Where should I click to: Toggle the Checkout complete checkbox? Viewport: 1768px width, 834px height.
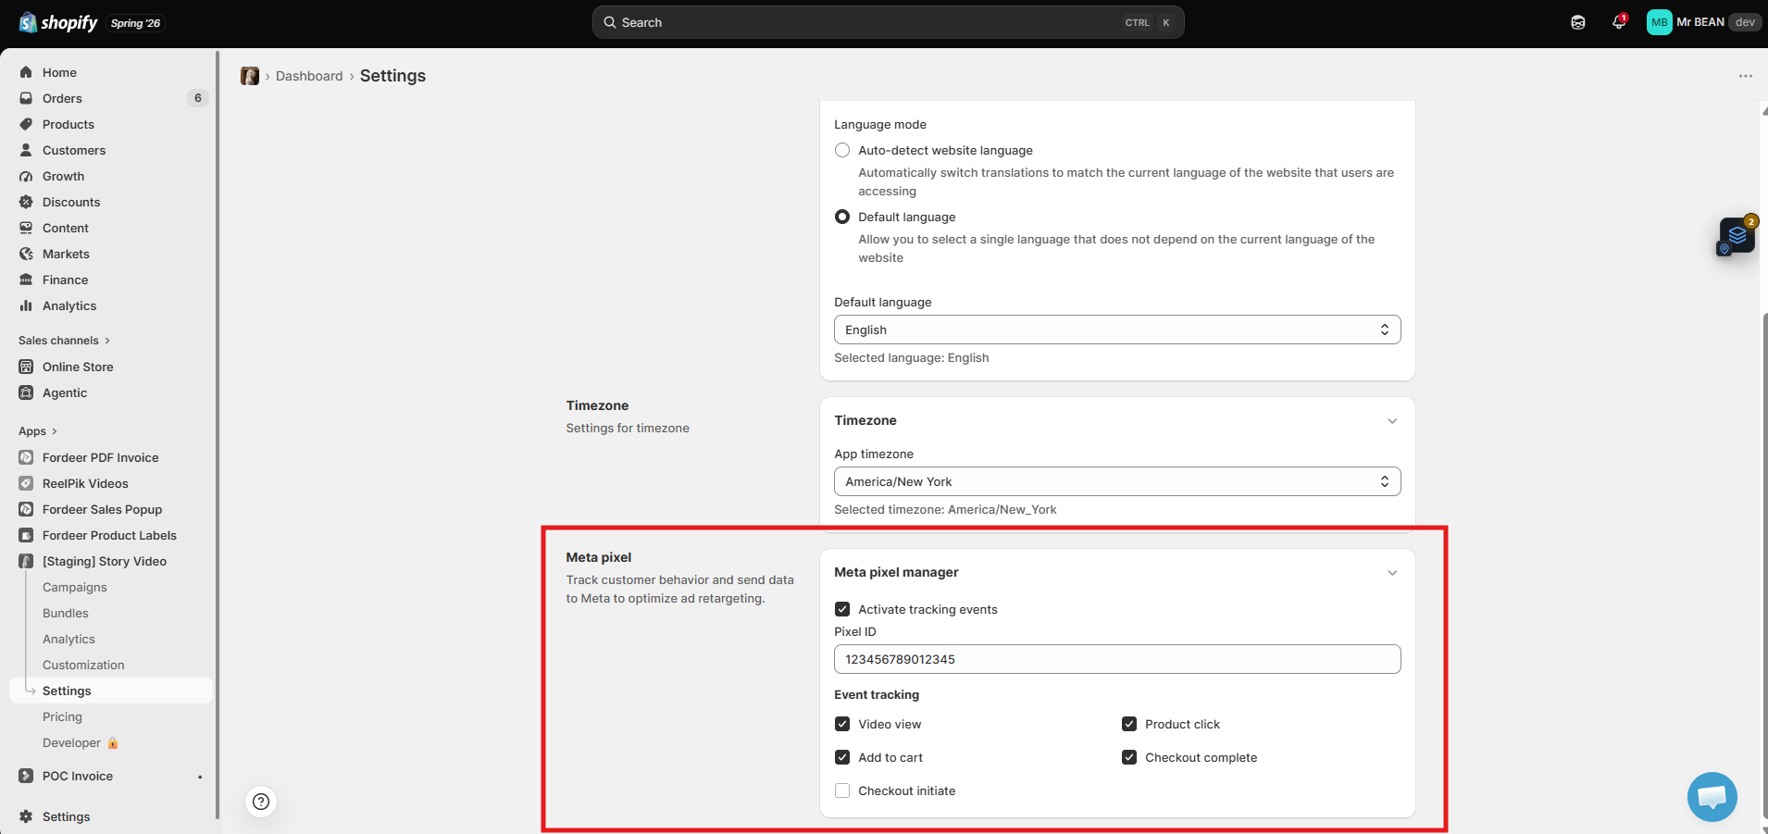pyautogui.click(x=1129, y=757)
